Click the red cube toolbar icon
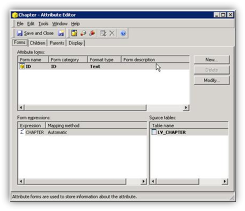The width and height of the screenshot is (245, 211). click(x=92, y=33)
